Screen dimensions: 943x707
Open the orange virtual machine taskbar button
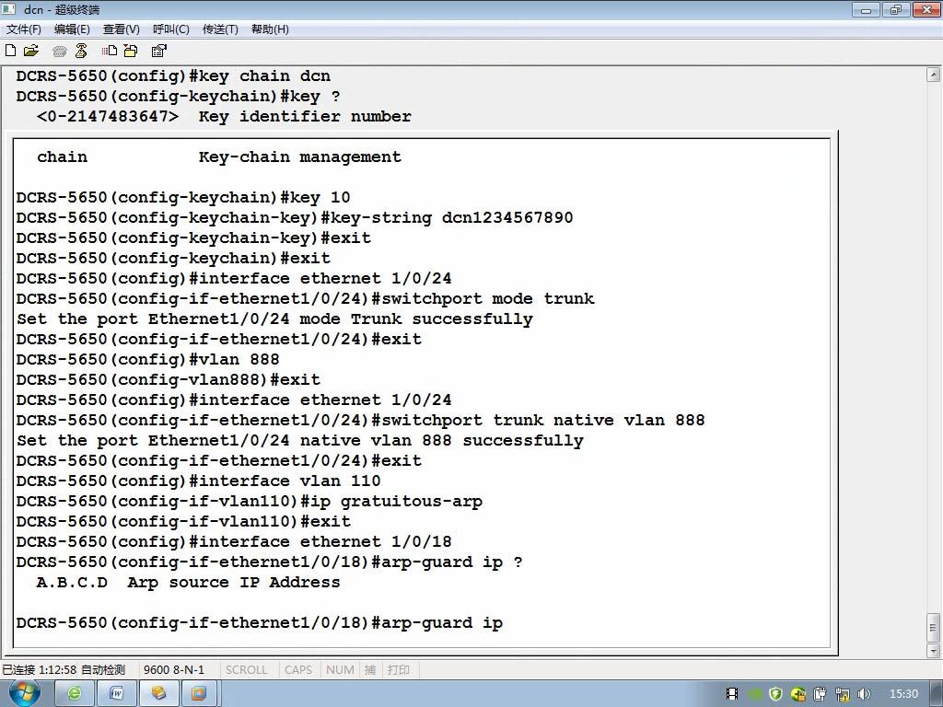tap(199, 694)
